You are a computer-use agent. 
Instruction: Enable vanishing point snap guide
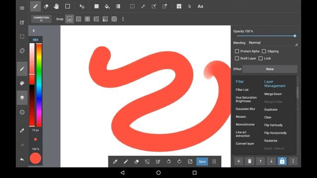[96, 19]
